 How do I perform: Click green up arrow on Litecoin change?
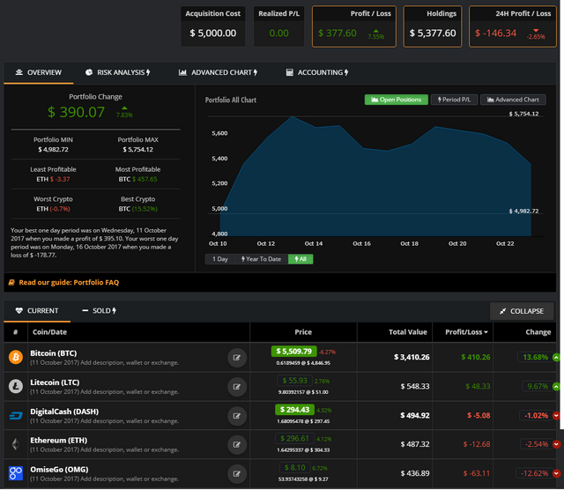pos(556,386)
